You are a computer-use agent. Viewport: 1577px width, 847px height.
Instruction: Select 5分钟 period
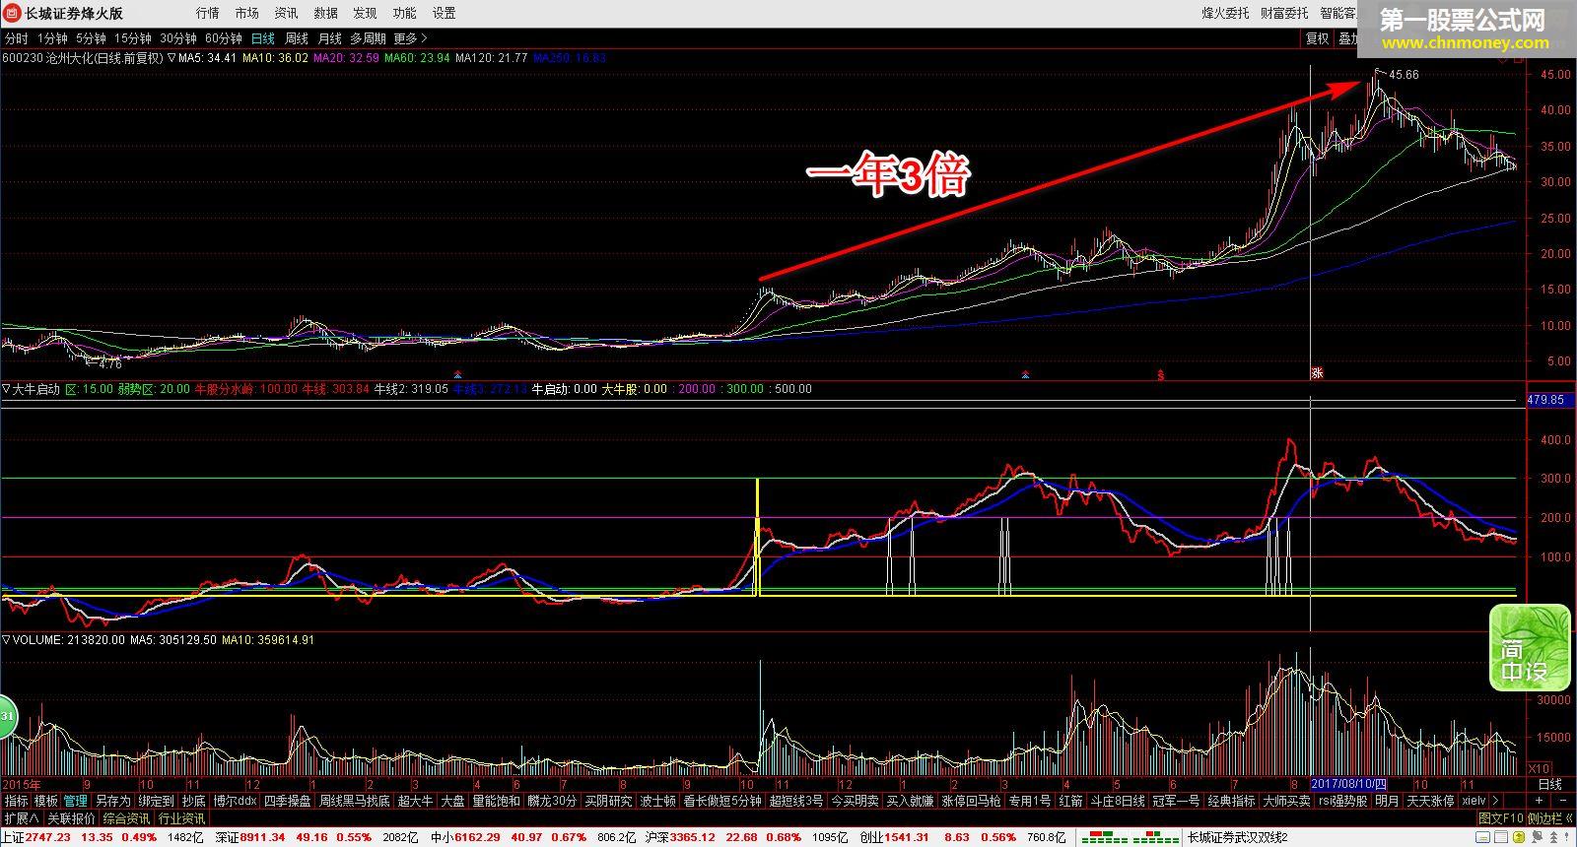(x=91, y=38)
